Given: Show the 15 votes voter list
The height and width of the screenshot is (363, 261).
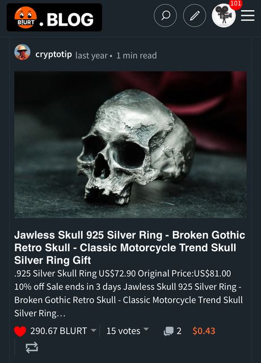Looking at the screenshot, I should click(x=123, y=331).
